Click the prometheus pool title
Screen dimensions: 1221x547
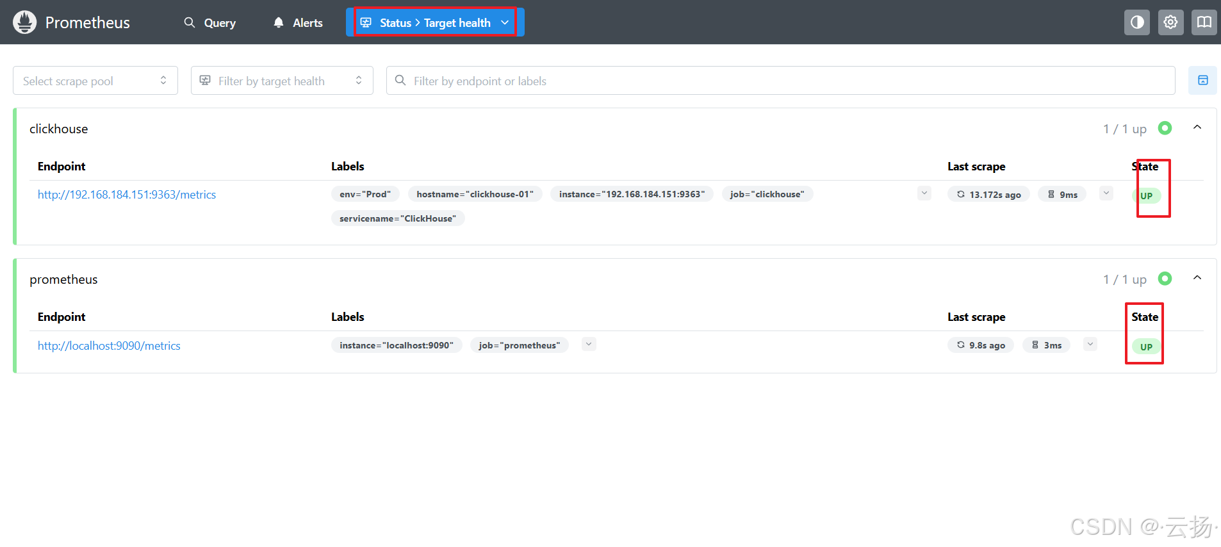point(63,280)
